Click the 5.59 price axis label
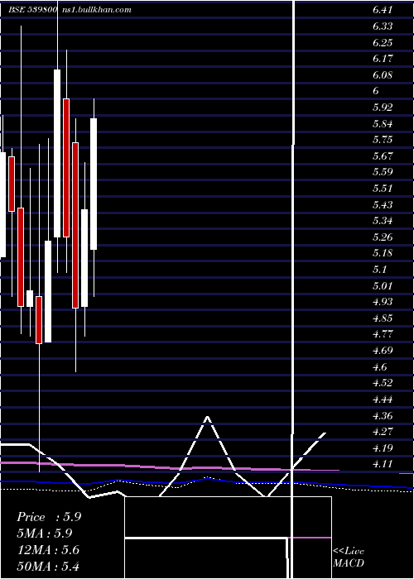This screenshot has height=579, width=414. coord(383,172)
